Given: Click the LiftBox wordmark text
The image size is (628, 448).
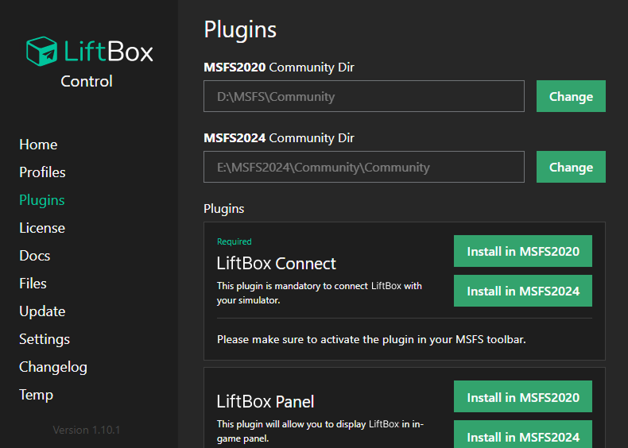Looking at the screenshot, I should point(108,52).
